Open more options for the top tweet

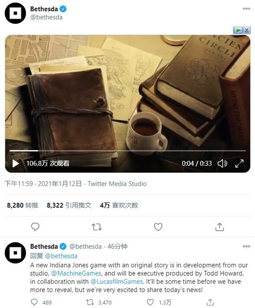click(246, 8)
